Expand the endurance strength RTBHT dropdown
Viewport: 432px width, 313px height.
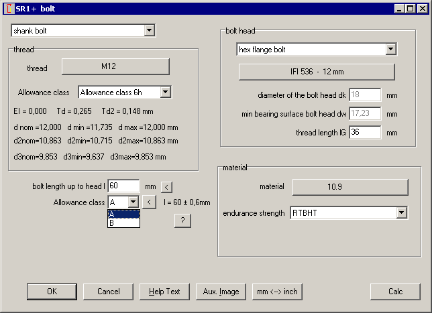(x=402, y=213)
